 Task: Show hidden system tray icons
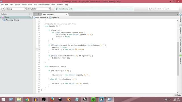[x=163, y=99]
